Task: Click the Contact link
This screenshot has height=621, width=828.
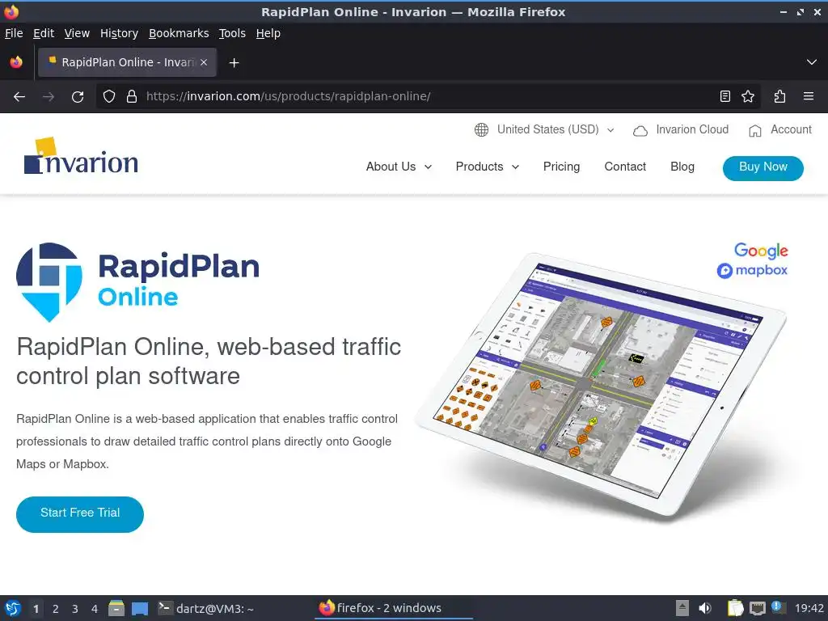Action: pos(625,167)
